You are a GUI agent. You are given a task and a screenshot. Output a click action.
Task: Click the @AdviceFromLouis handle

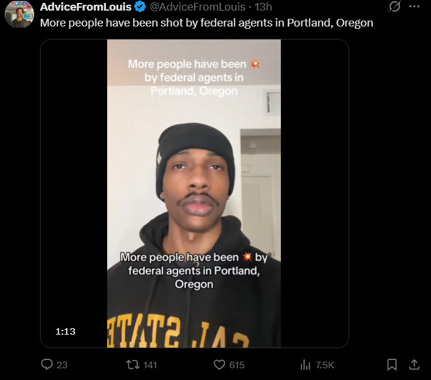pyautogui.click(x=197, y=7)
